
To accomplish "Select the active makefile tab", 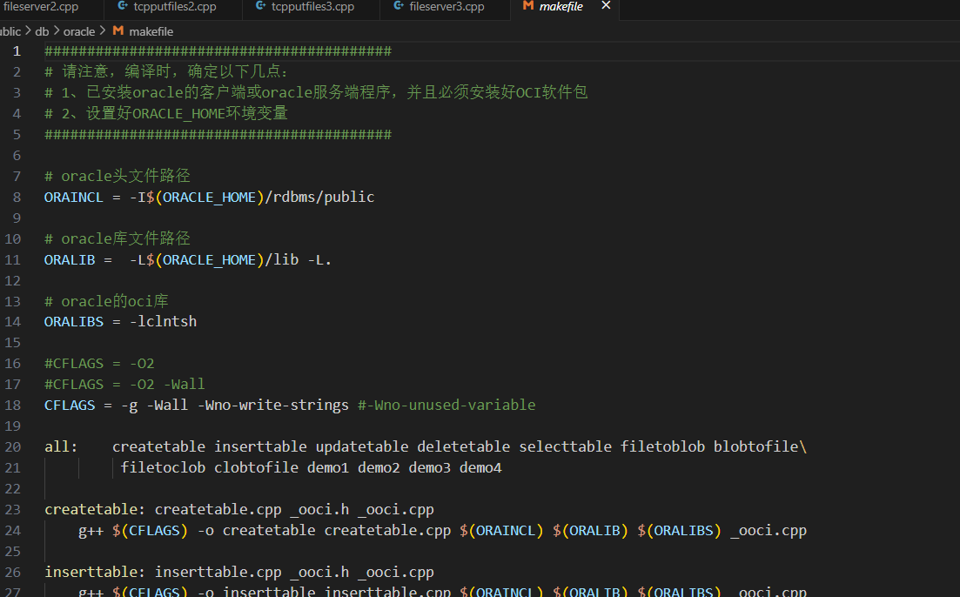I will 561,7.
